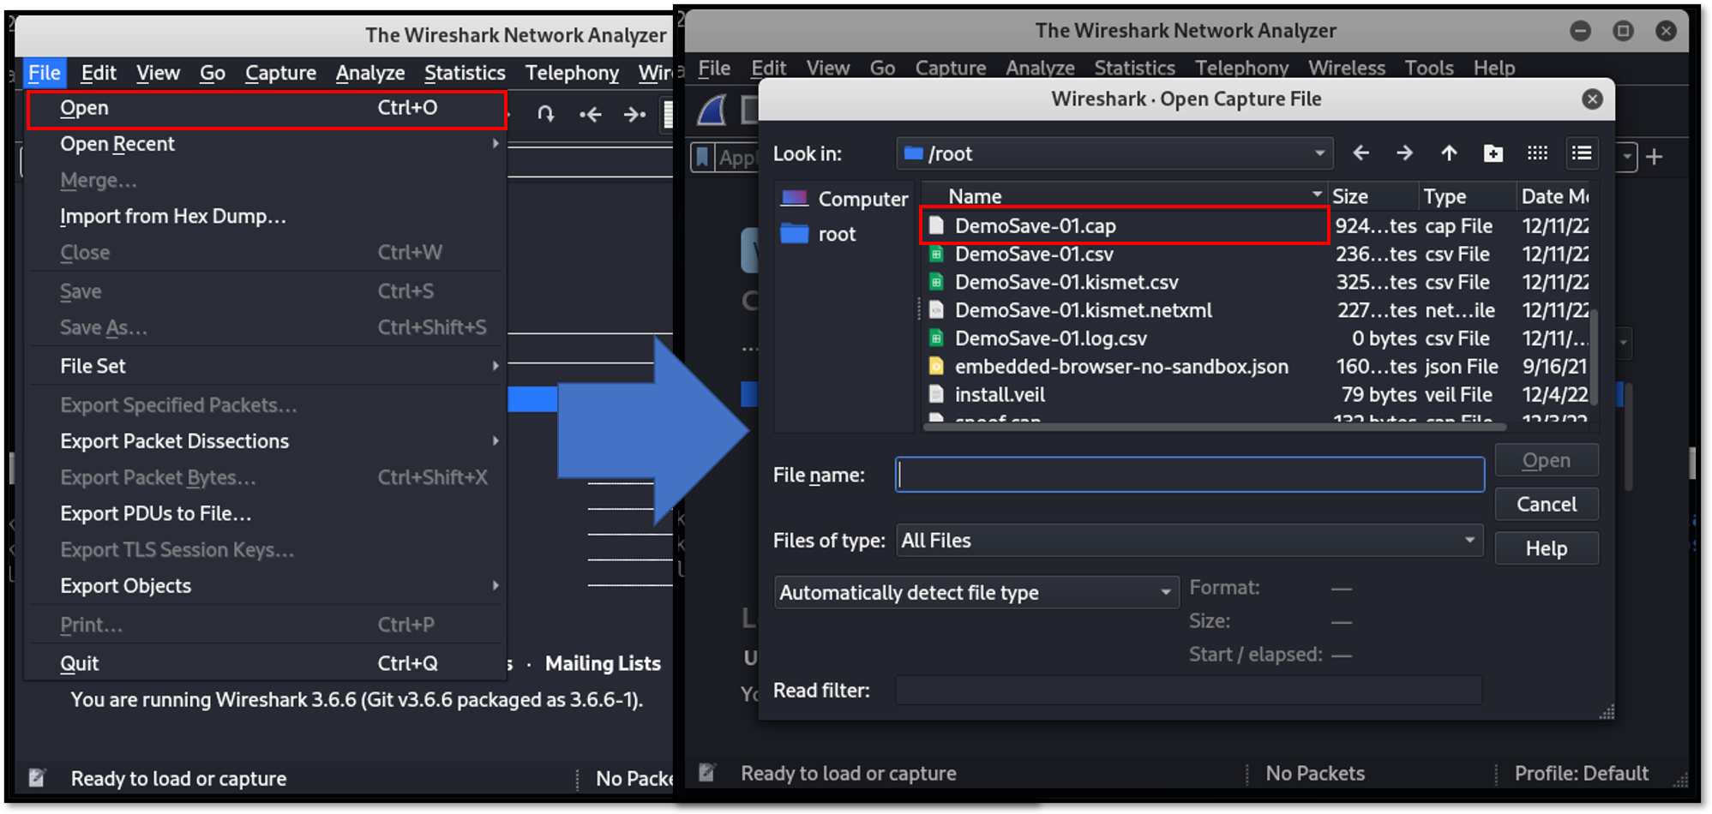This screenshot has height=814, width=1712.
Task: Click the Help button in dialog
Action: 1546,548
